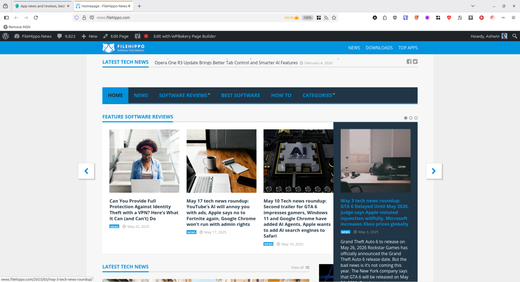Share article using the Twitter icon
Image resolution: width=520 pixels, height=282 pixels.
tap(415, 61)
